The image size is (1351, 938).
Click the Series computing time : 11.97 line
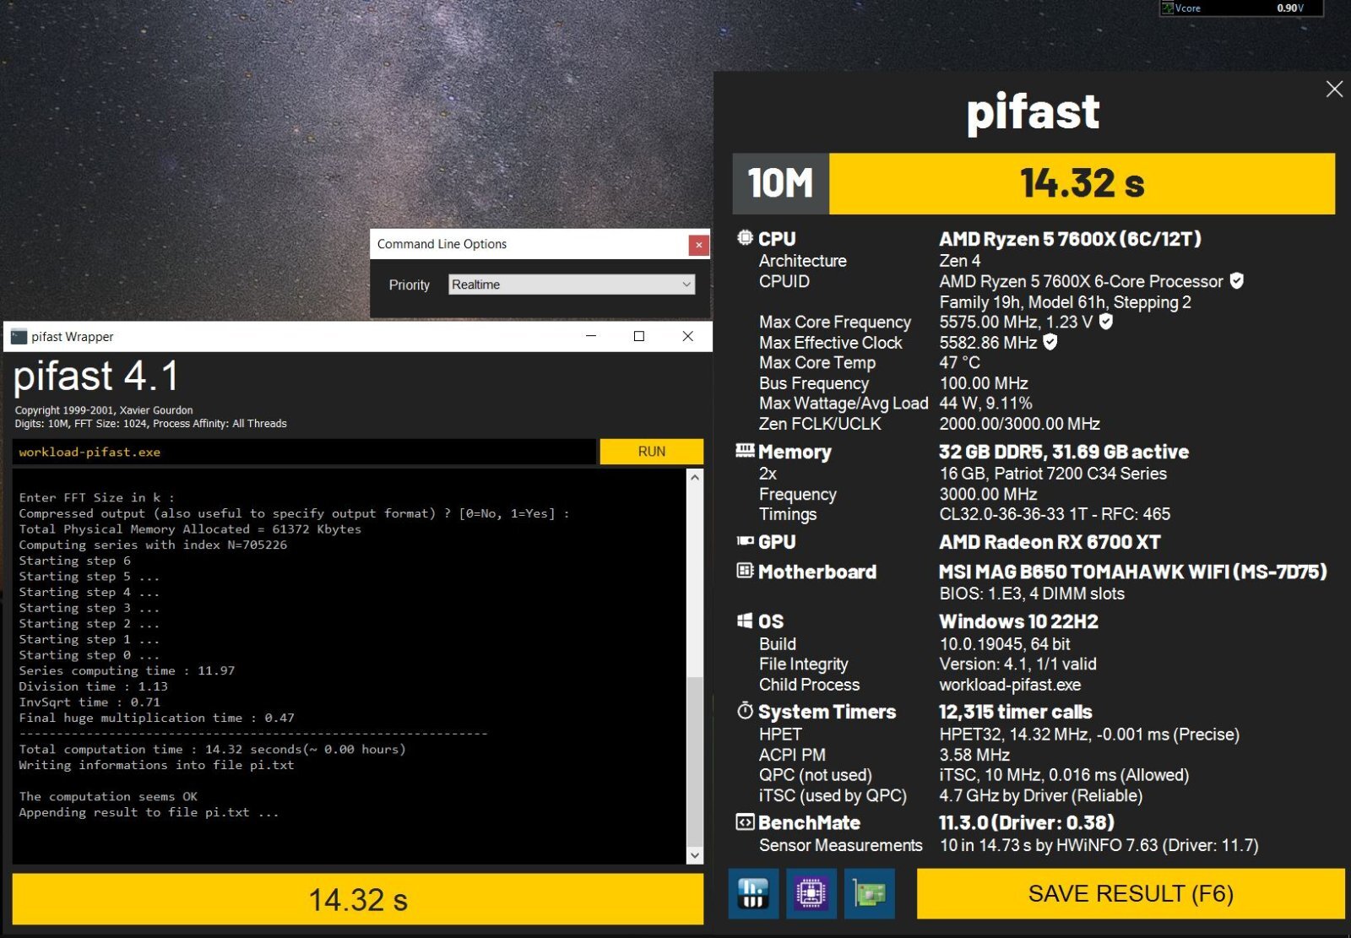click(127, 670)
